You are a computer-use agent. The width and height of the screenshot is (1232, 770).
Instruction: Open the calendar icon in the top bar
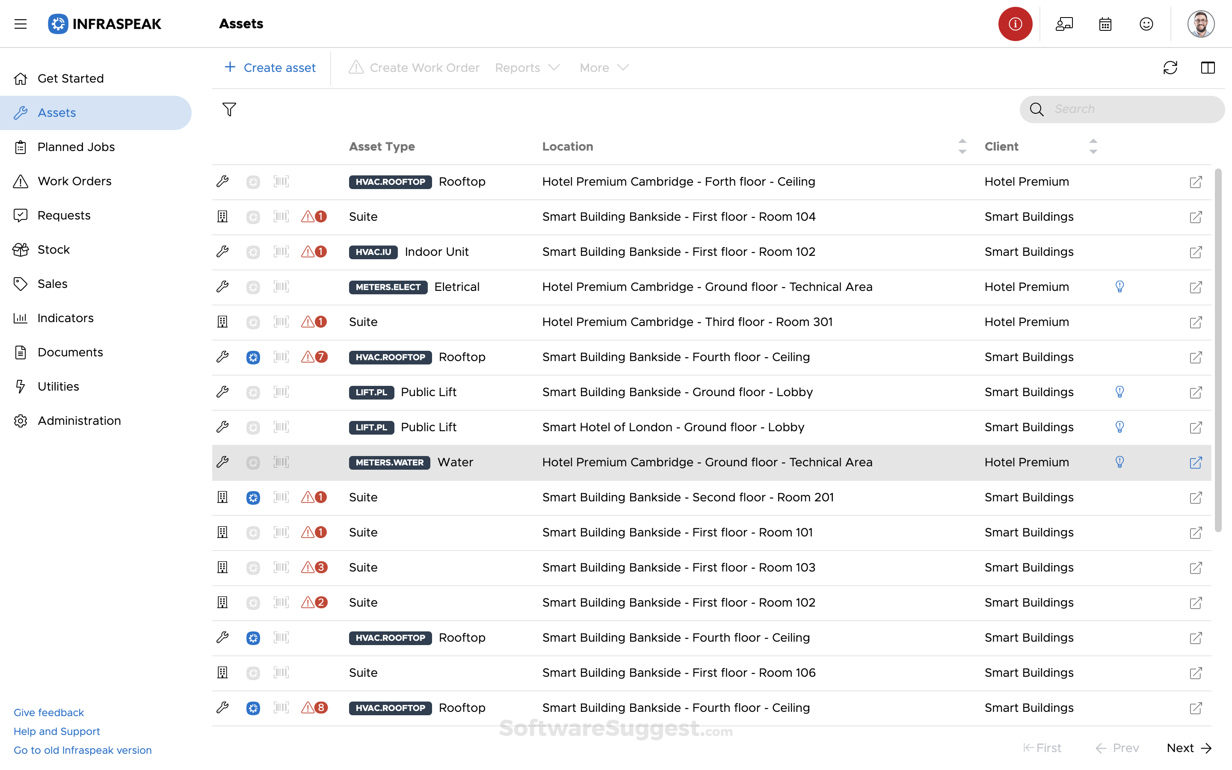tap(1105, 24)
